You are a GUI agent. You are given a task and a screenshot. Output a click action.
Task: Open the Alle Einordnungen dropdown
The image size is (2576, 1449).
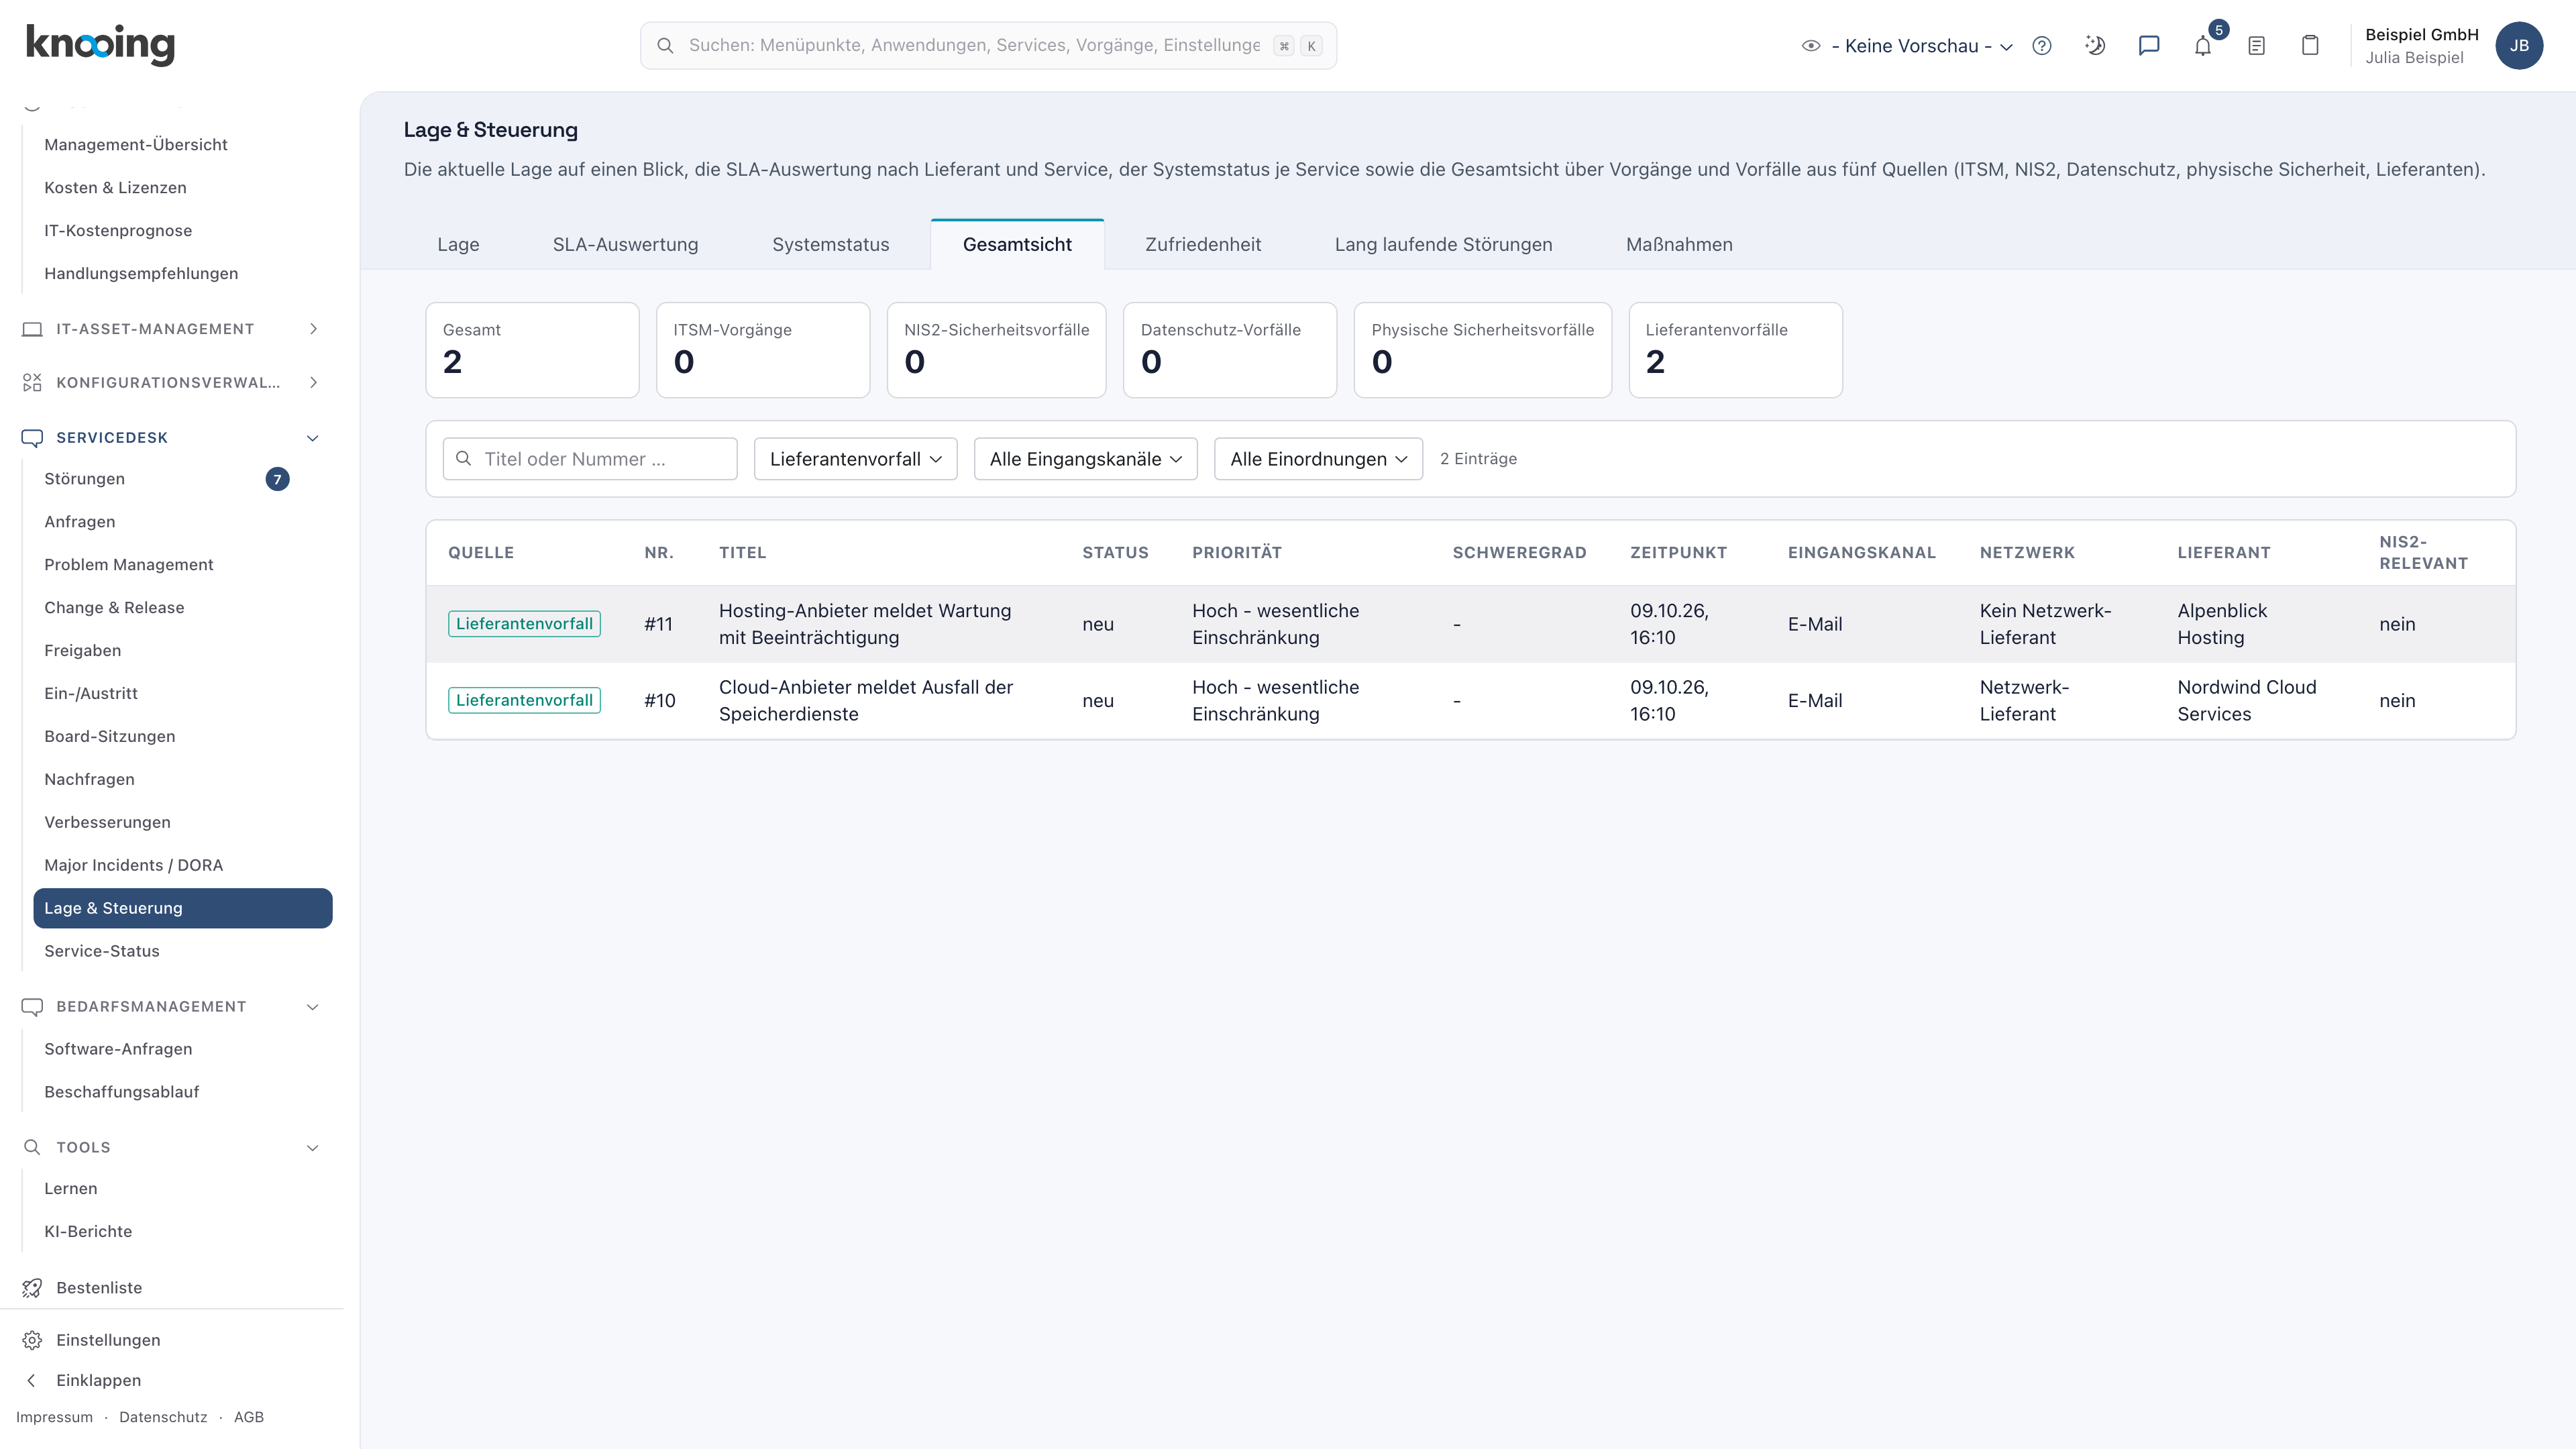click(x=1318, y=459)
